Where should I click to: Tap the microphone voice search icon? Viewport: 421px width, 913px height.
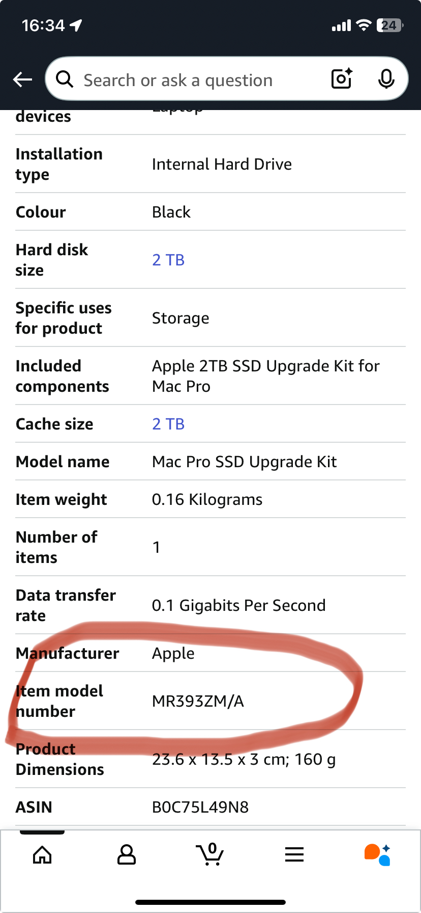386,79
